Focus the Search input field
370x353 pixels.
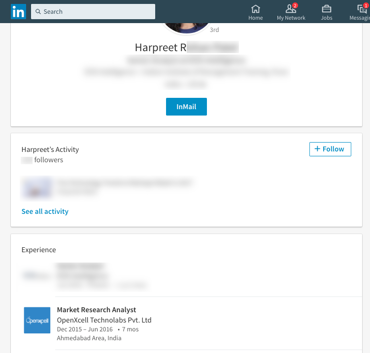pyautogui.click(x=93, y=11)
